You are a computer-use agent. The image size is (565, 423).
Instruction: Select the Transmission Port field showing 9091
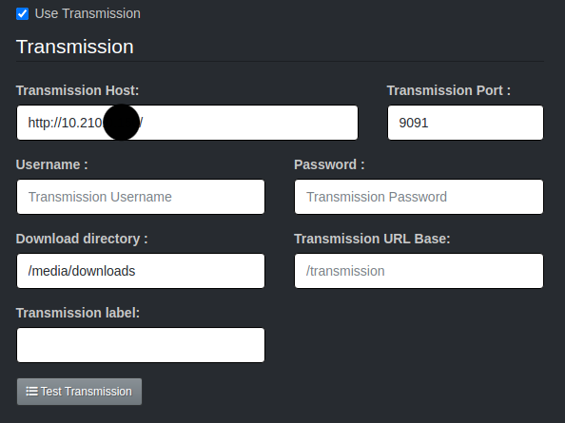tap(465, 123)
